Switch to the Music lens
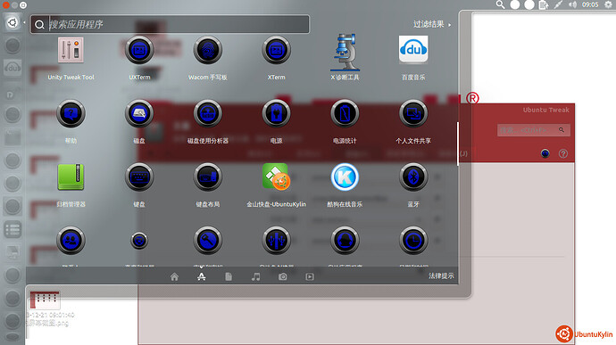 click(x=255, y=276)
